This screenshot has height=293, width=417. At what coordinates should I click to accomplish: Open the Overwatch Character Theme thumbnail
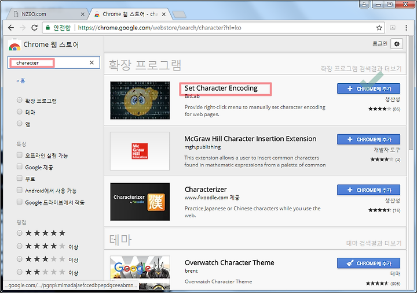140,273
